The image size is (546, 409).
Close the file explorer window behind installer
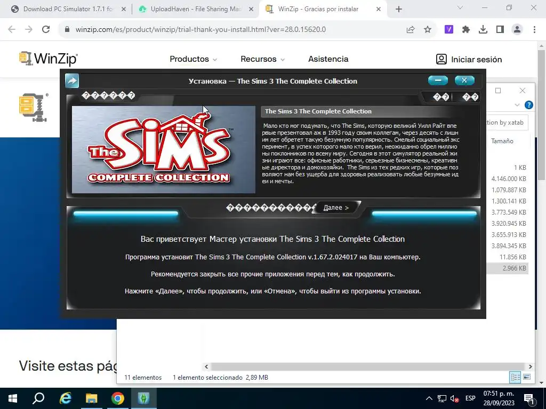click(x=523, y=91)
